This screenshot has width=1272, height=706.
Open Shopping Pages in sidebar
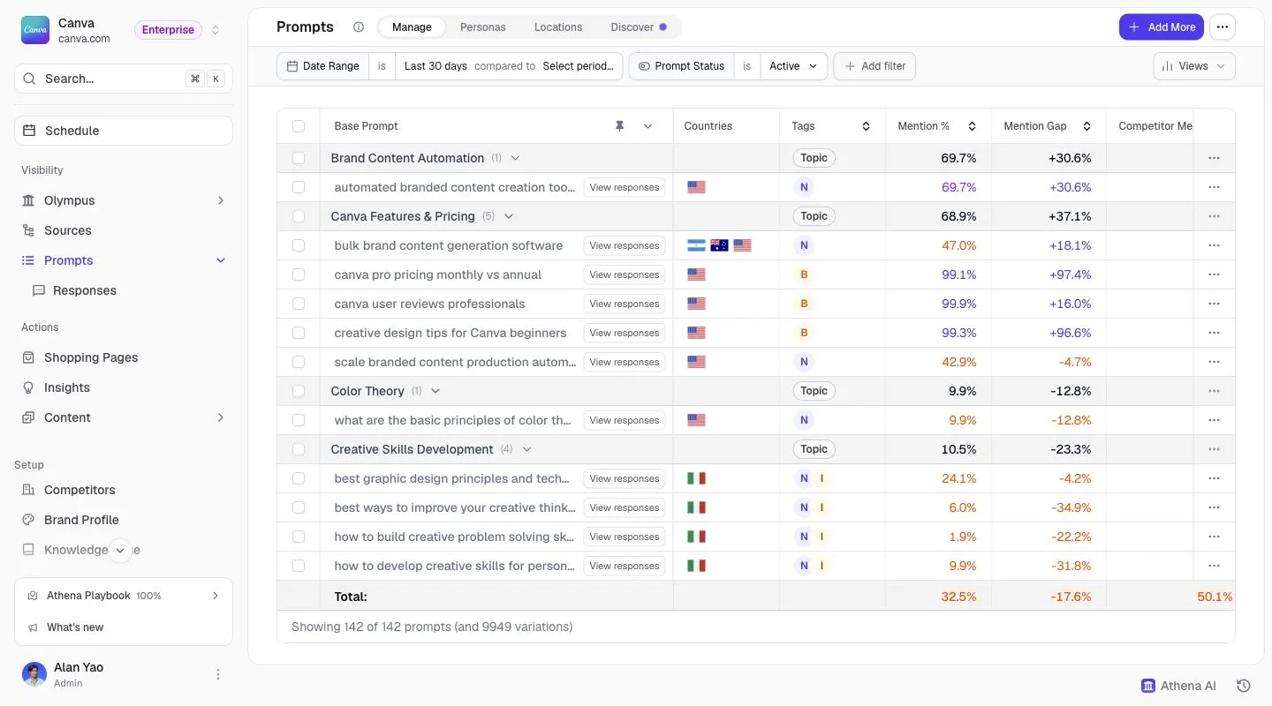(124, 357)
